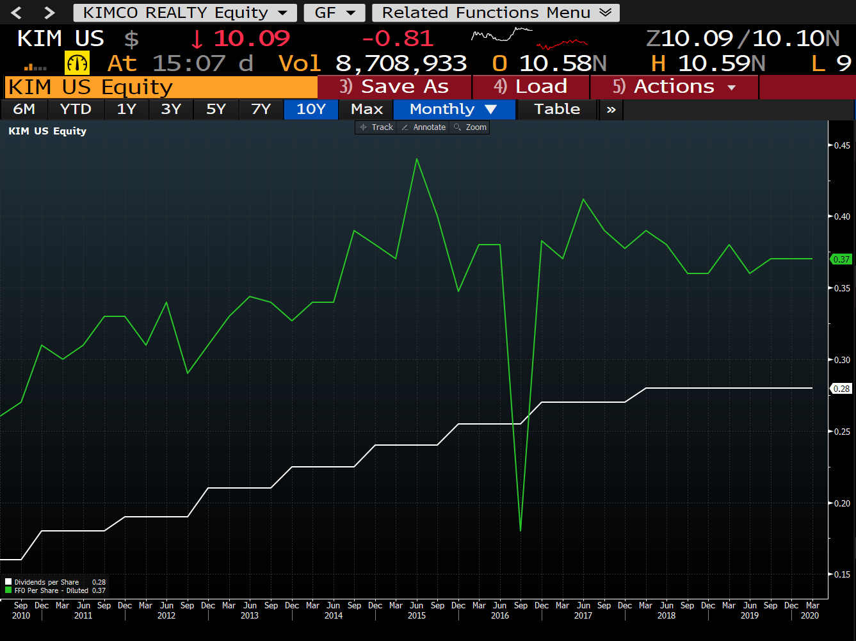Select the Annotate pencil tool
This screenshot has height=641, width=856.
(423, 127)
